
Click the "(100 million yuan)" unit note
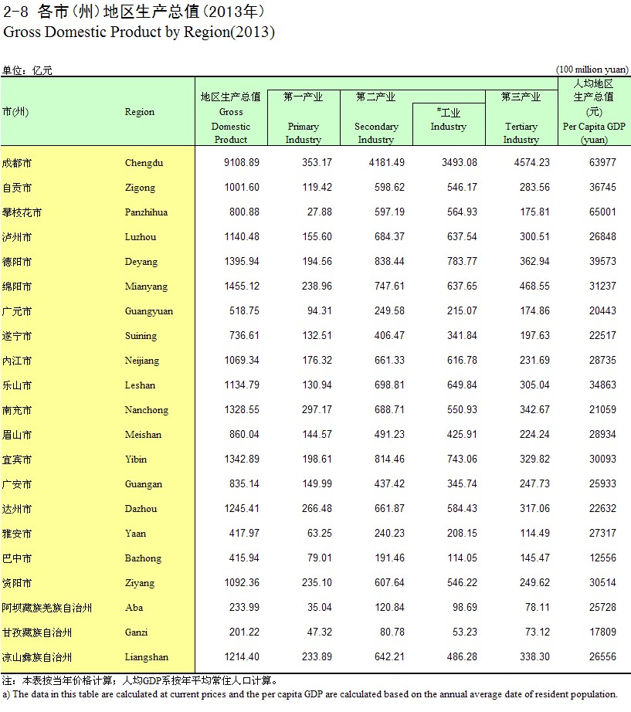pyautogui.click(x=592, y=70)
